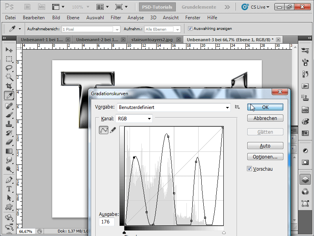Select the Healing Brush tool

[9, 106]
